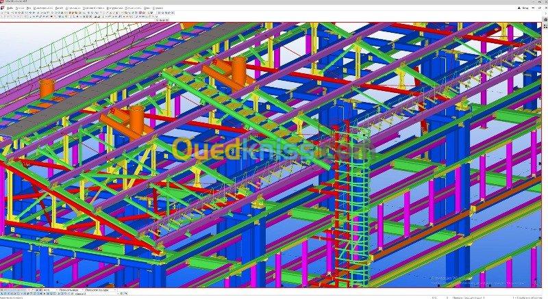
Task: Open the Справка (Help) menu
Action: (158, 8)
